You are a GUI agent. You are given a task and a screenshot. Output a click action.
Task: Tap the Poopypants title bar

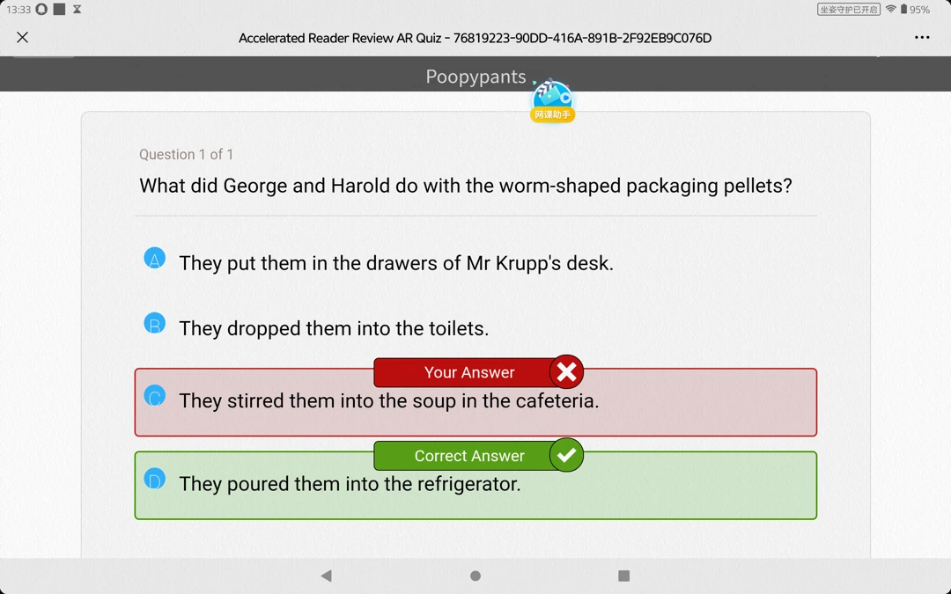click(x=475, y=77)
